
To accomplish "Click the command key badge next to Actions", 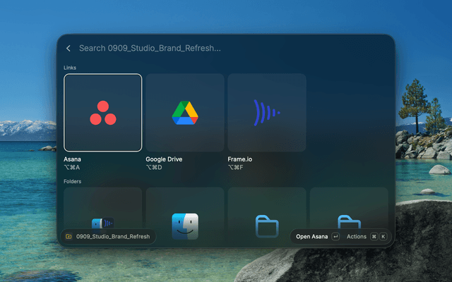I will click(x=374, y=237).
